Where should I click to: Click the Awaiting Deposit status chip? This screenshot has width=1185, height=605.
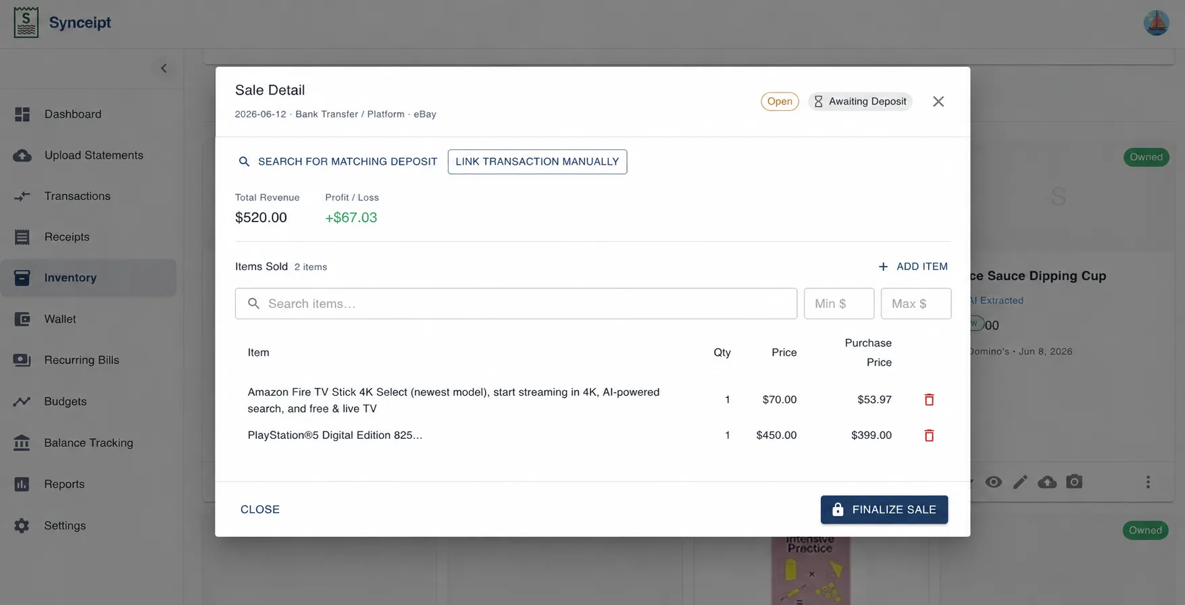coord(860,101)
